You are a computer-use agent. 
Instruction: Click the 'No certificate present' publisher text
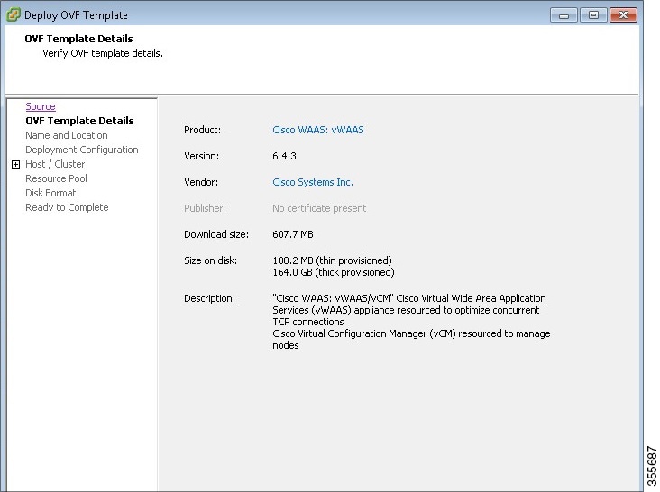pyautogui.click(x=319, y=208)
